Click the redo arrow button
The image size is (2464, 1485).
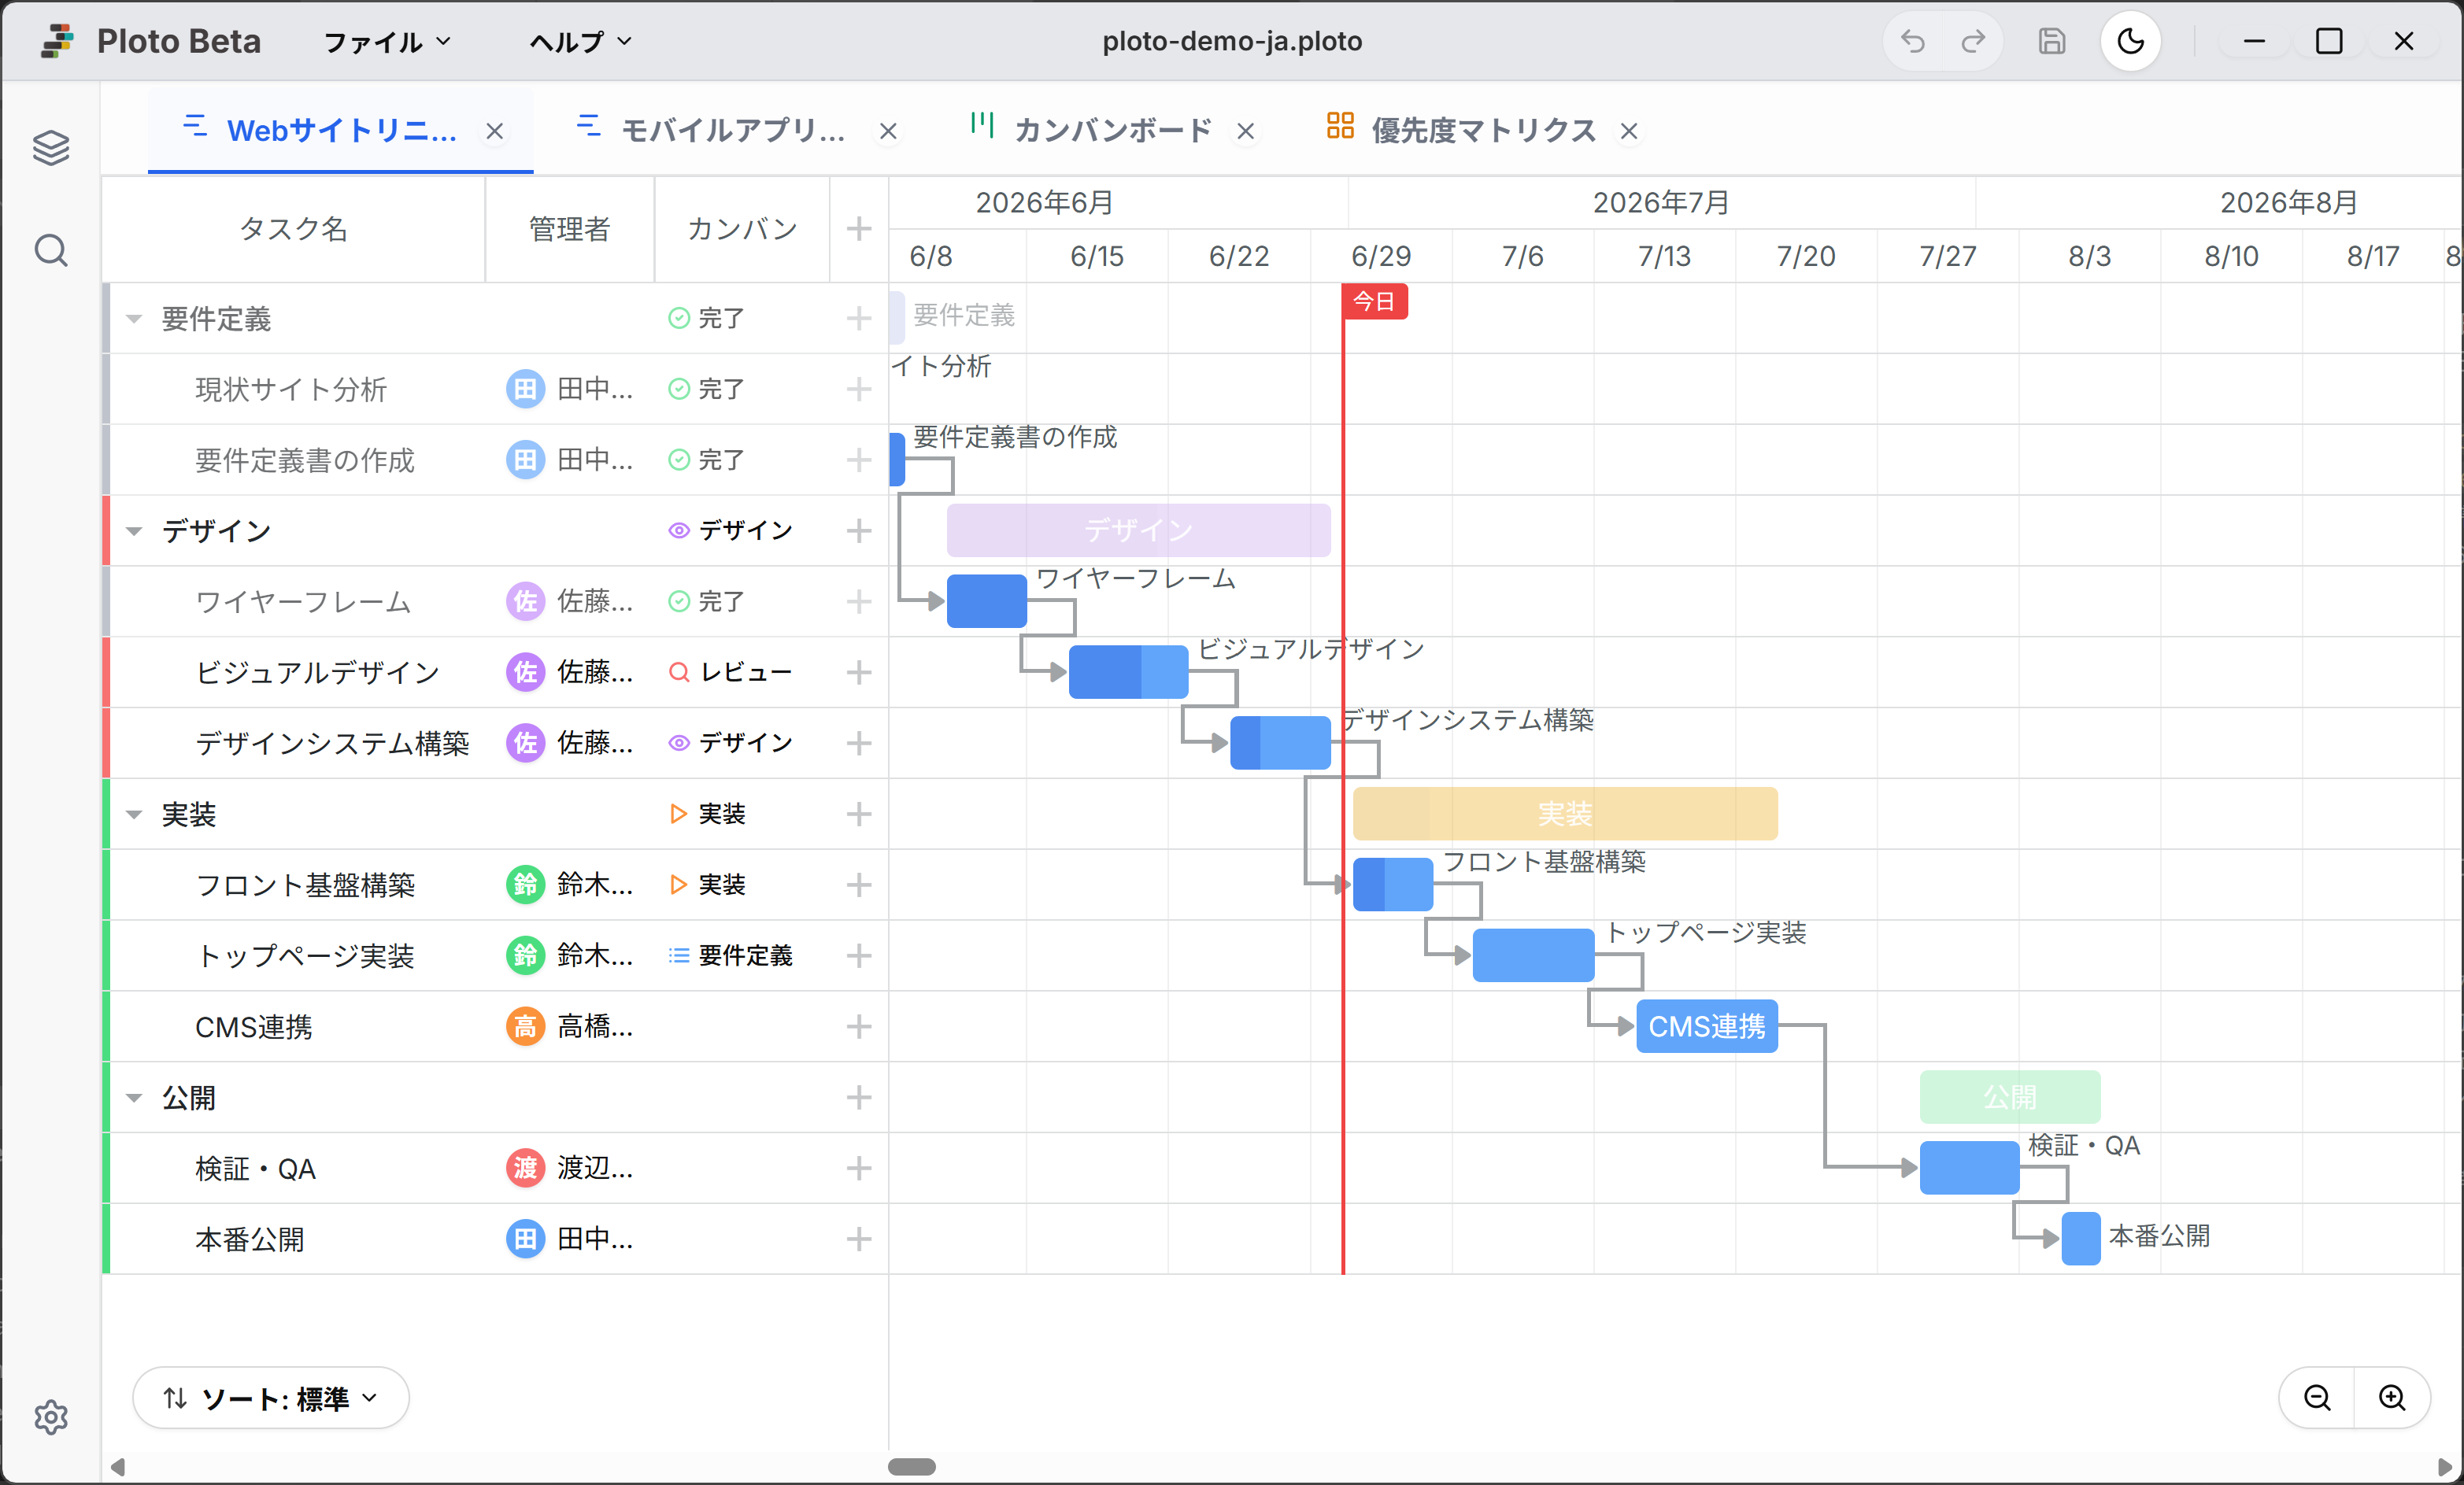(1973, 41)
